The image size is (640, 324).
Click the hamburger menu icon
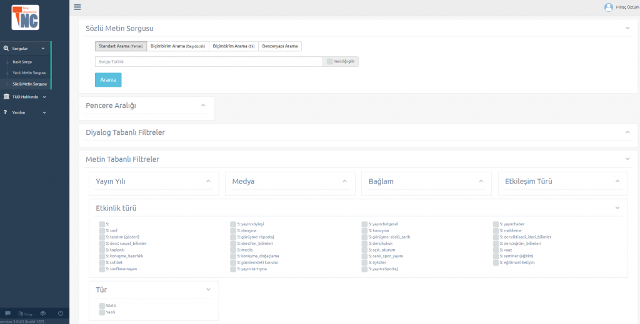pos(77,7)
